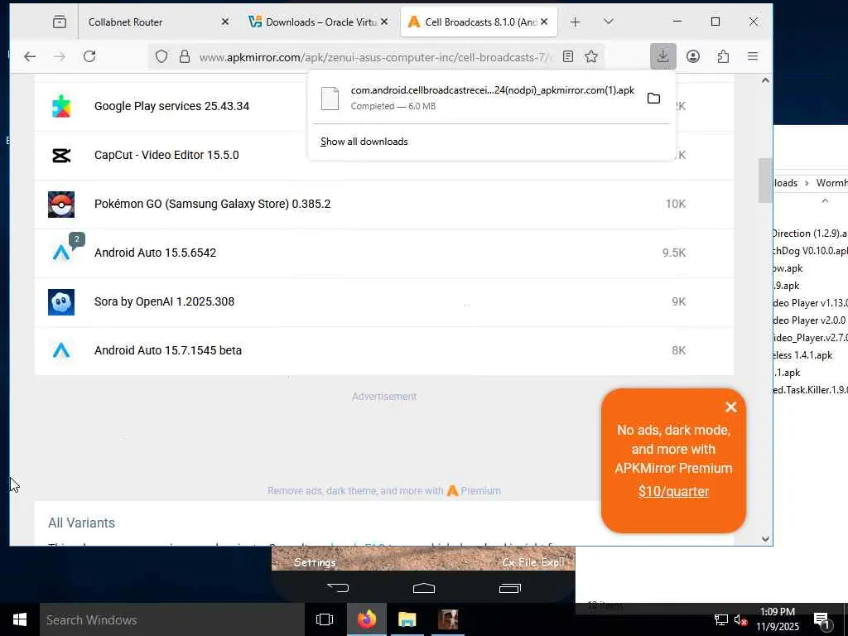The width and height of the screenshot is (848, 636).
Task: Click the padlock site security icon
Action: pyautogui.click(x=185, y=56)
